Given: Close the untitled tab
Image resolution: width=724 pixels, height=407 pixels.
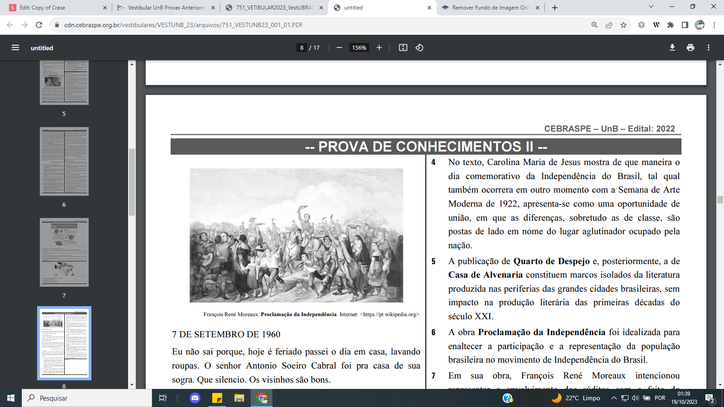Looking at the screenshot, I should pos(429,8).
